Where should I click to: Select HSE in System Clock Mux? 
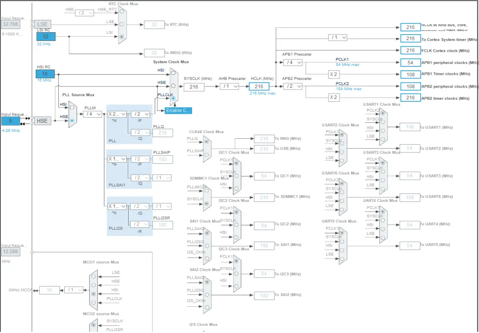point(174,86)
